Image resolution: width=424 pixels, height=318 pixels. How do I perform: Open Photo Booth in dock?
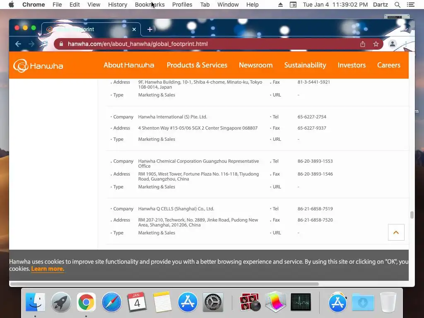[250, 302]
